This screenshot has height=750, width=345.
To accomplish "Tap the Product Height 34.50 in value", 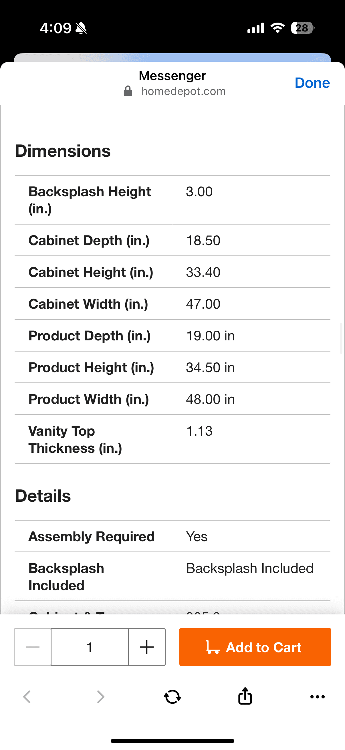I will coord(210,368).
